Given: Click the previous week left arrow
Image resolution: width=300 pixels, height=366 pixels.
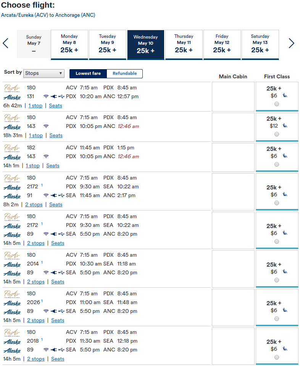Looking at the screenshot, I should [x=5, y=43].
